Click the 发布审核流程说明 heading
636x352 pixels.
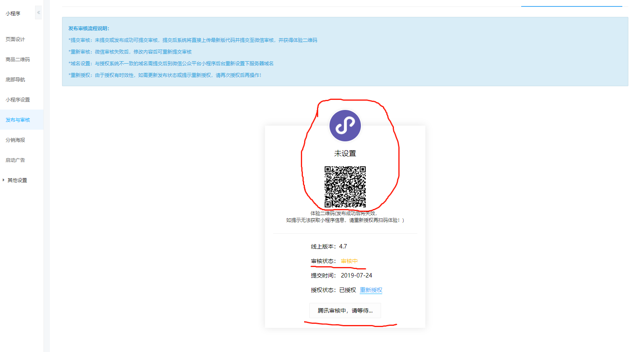(x=89, y=28)
